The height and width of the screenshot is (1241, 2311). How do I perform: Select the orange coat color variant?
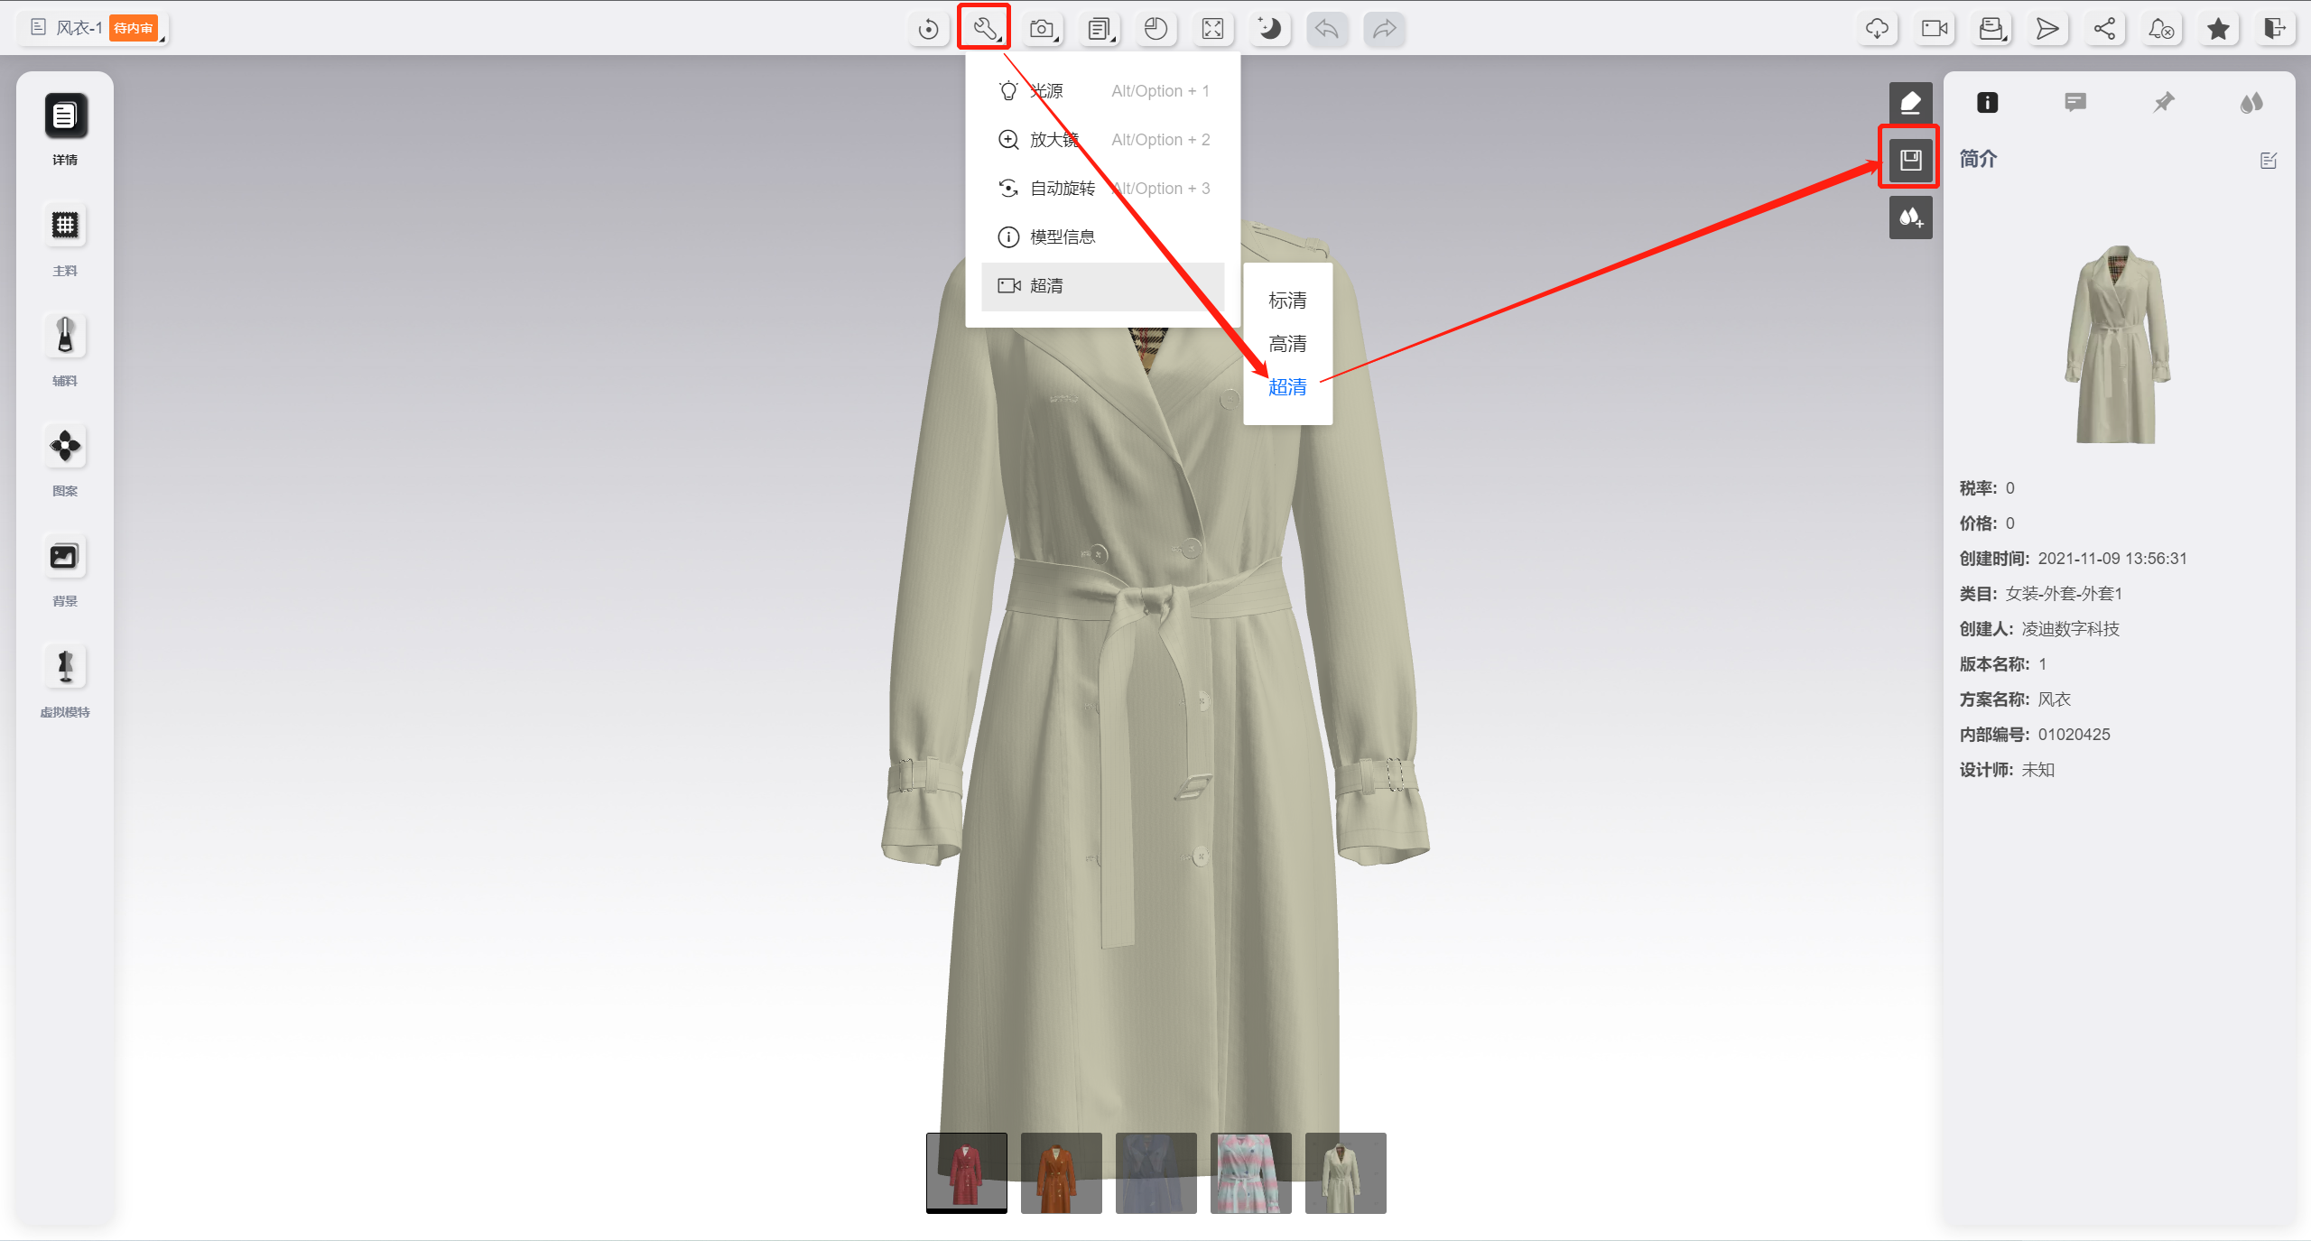pyautogui.click(x=1061, y=1172)
